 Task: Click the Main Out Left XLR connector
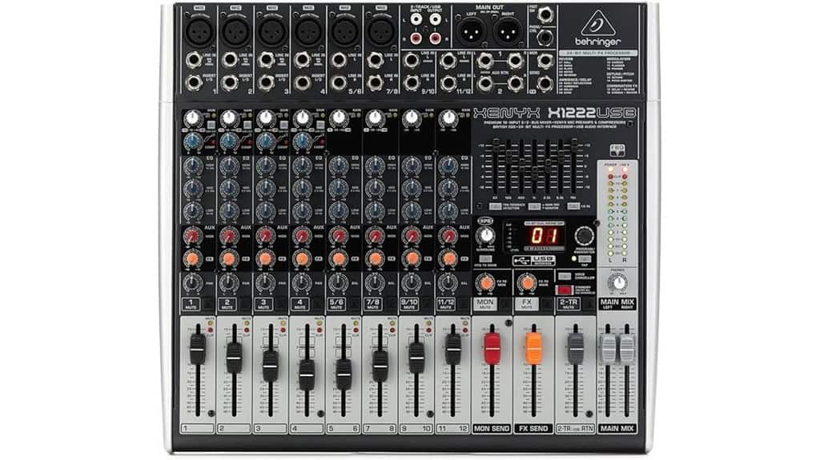[469, 31]
